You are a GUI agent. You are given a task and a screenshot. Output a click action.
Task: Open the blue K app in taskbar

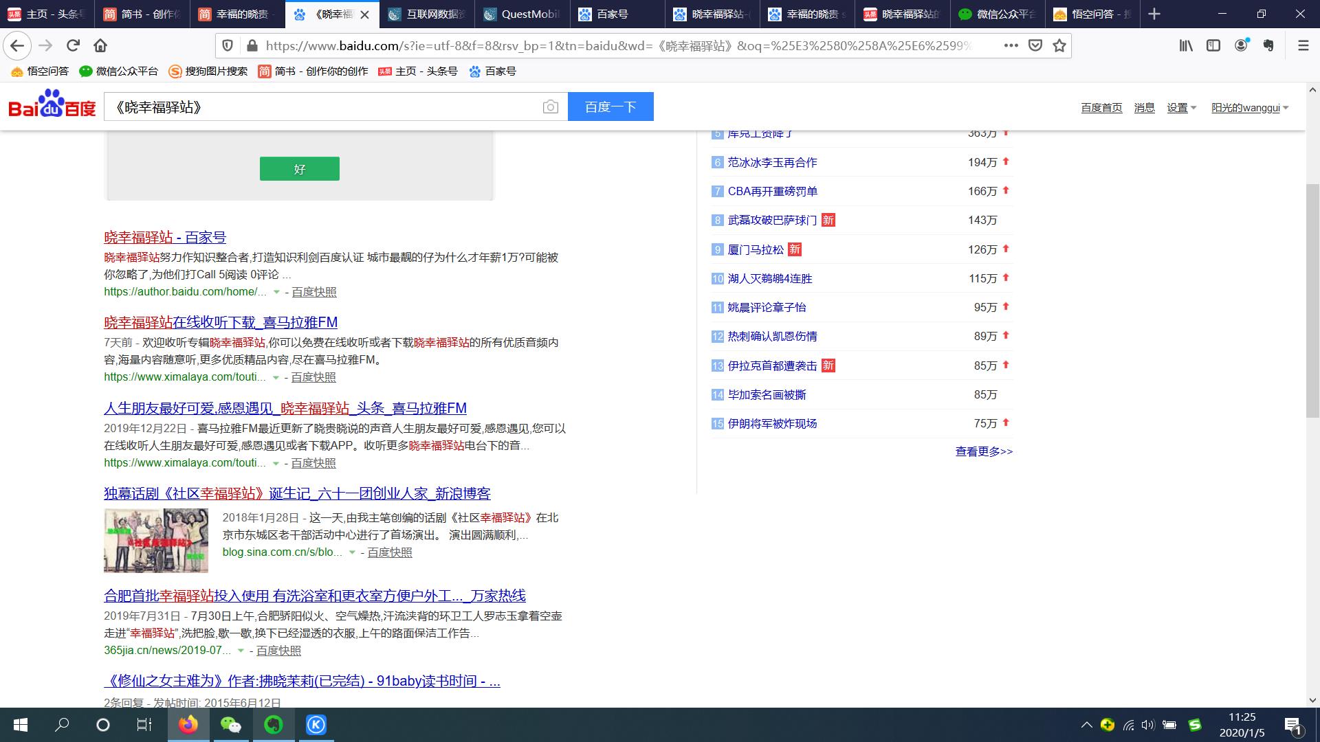click(316, 725)
